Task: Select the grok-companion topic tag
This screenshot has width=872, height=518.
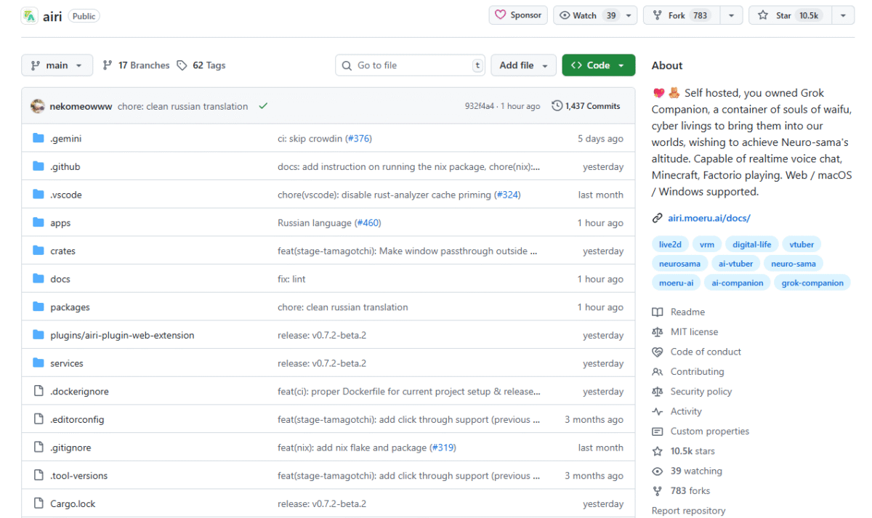Action: [812, 283]
